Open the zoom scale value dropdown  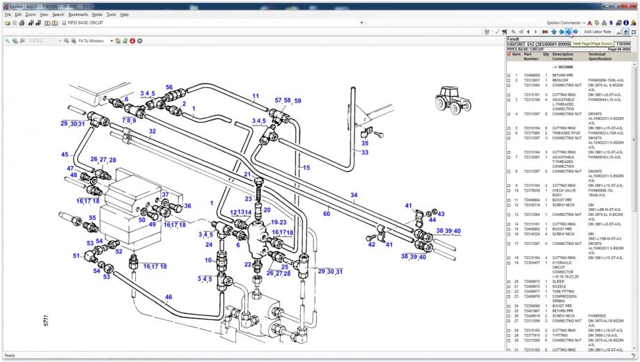[58, 41]
